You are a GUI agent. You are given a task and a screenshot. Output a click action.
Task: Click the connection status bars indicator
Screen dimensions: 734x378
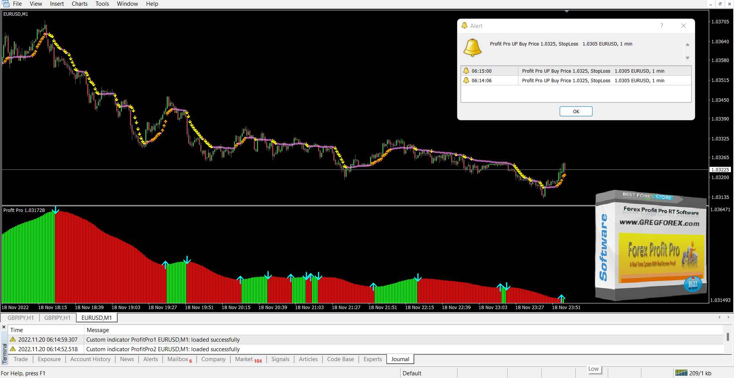(681, 373)
